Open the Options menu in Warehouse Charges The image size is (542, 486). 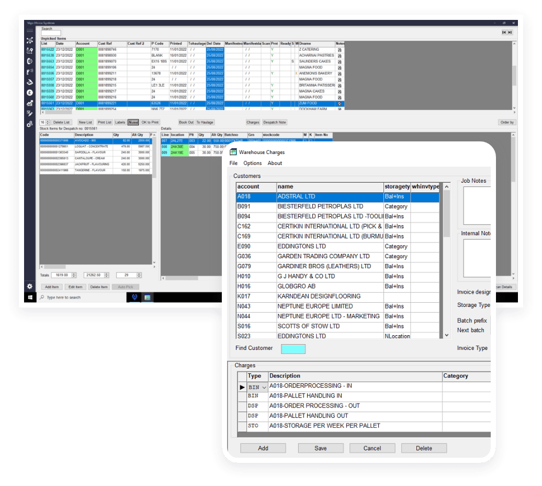(x=252, y=163)
